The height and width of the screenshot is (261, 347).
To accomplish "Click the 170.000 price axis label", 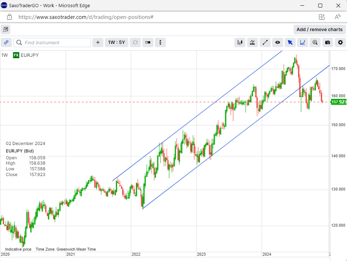I will (x=338, y=69).
